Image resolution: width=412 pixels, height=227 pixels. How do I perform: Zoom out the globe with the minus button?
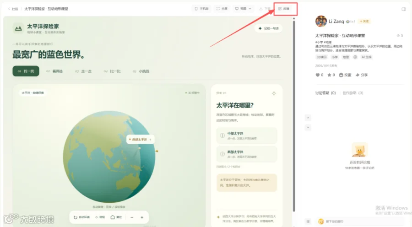(x=132, y=217)
